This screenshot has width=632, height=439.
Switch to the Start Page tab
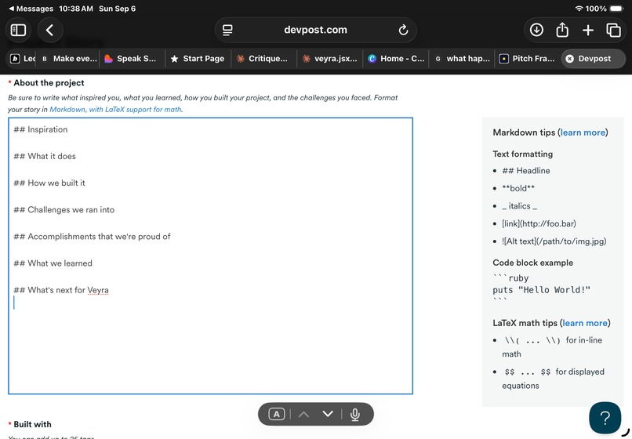(x=198, y=59)
